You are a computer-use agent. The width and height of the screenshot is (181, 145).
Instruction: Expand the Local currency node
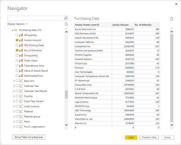[x=14, y=106]
